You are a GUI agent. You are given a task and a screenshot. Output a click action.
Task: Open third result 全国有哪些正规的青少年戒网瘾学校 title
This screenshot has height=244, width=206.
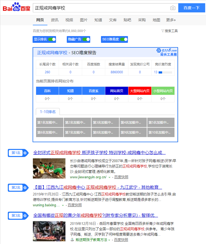(x=96, y=215)
